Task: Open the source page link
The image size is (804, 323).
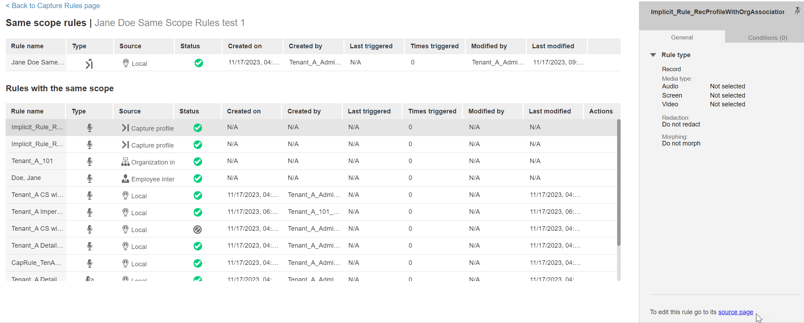Action: pyautogui.click(x=736, y=312)
